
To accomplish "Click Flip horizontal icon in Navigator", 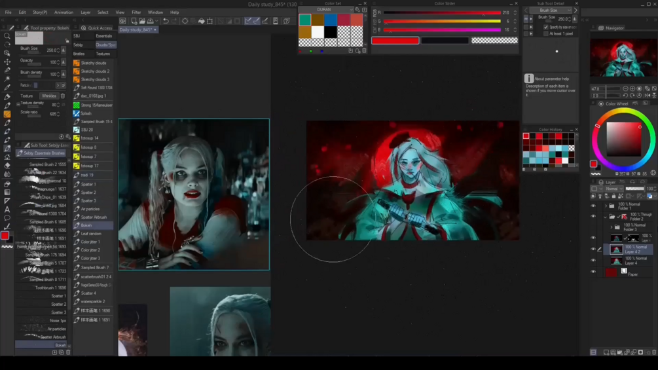I will click(x=647, y=95).
